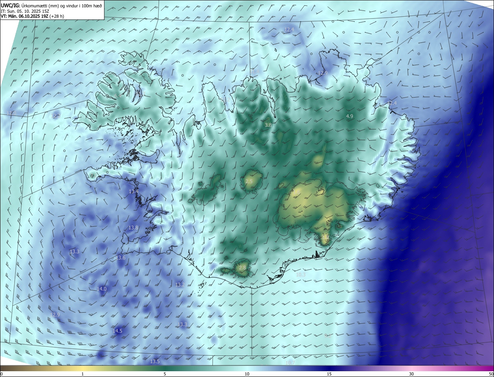Viewport: 494px width, 377px height.
Task: Click the 2.8 value label near the south coast
Action: click(x=242, y=268)
